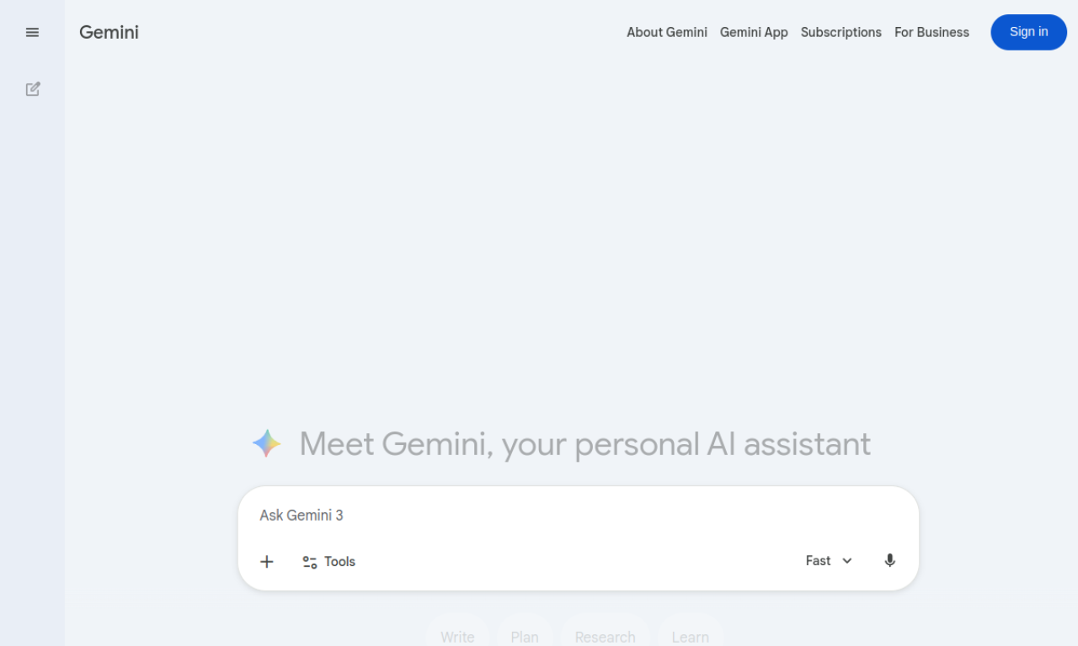Click the Gemini sparkle logo icon
1078x646 pixels.
[266, 443]
